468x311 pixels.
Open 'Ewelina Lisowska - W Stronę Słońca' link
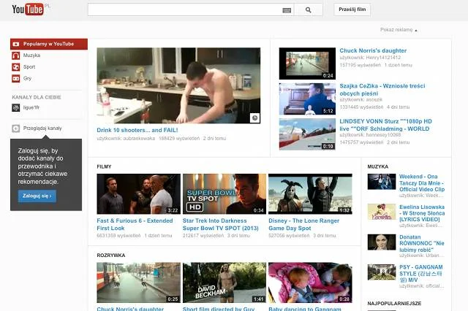point(422,213)
